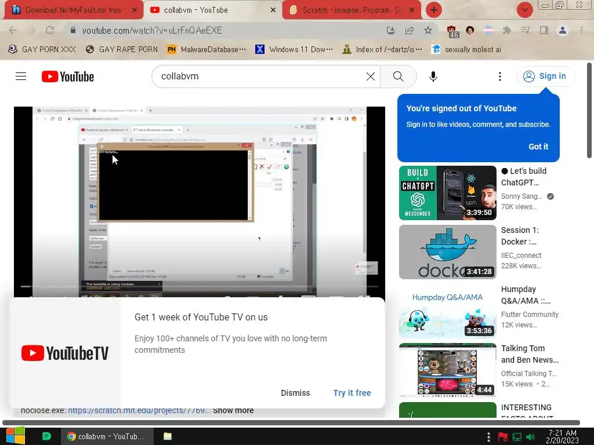Screen dimensions: 594x445
Task: Close the collabvm - YouTube tab
Action: tap(273, 10)
